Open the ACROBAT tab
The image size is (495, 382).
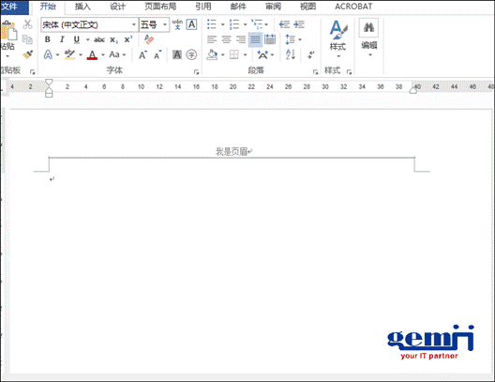pyautogui.click(x=353, y=7)
